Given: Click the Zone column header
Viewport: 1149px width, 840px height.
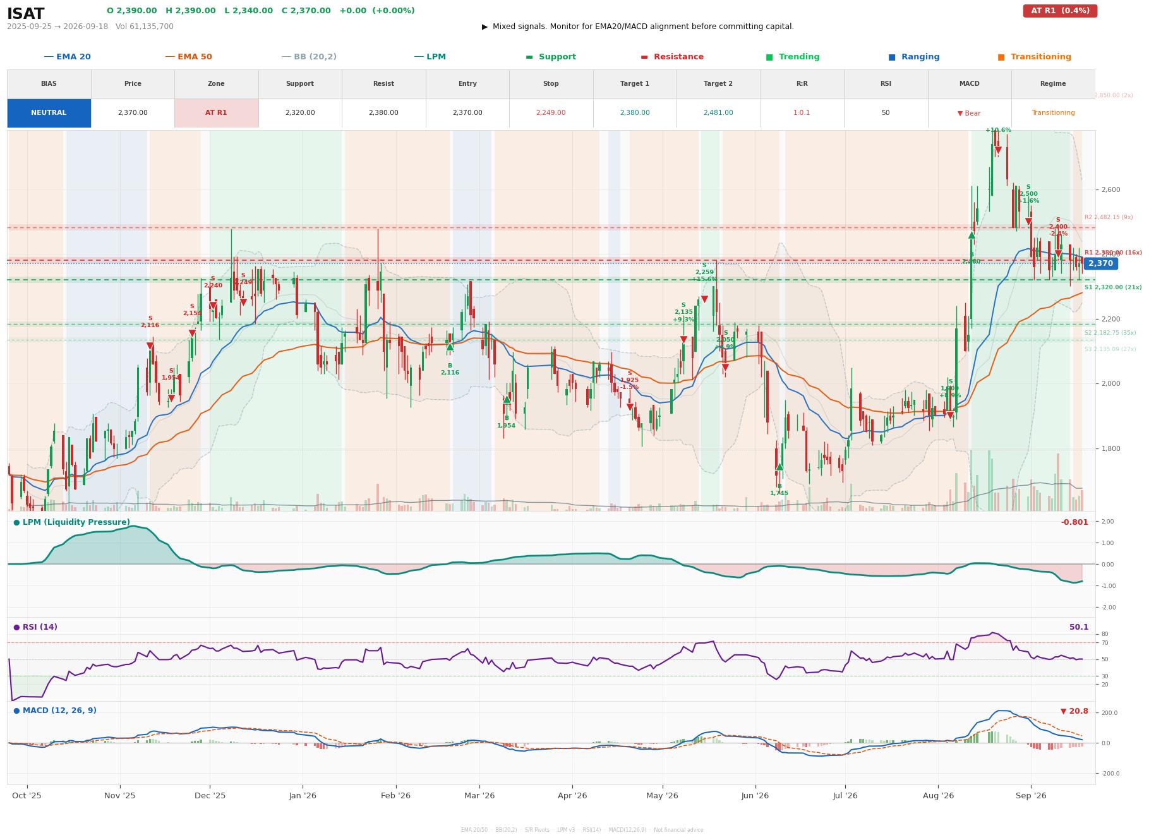Looking at the screenshot, I should click(x=216, y=84).
